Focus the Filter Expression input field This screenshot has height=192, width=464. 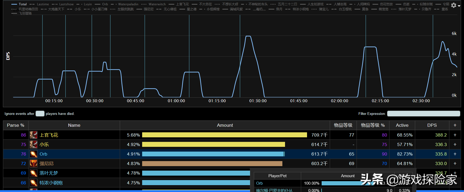[423, 114]
